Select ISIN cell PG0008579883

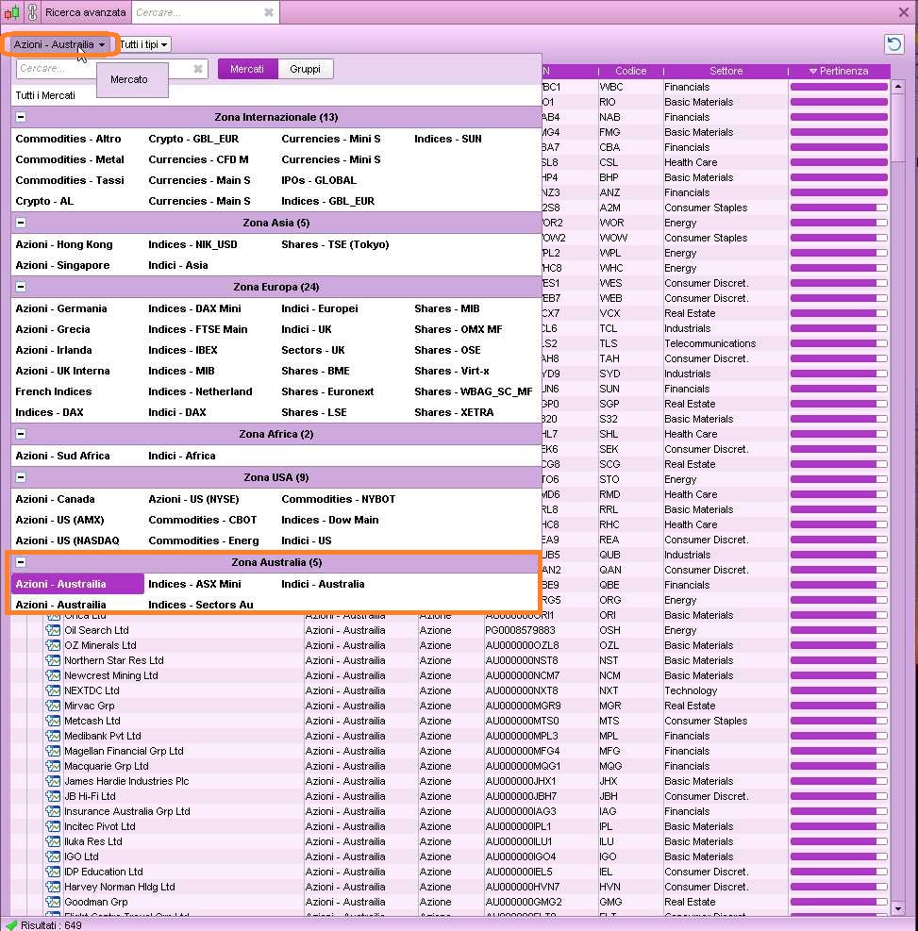pyautogui.click(x=520, y=630)
